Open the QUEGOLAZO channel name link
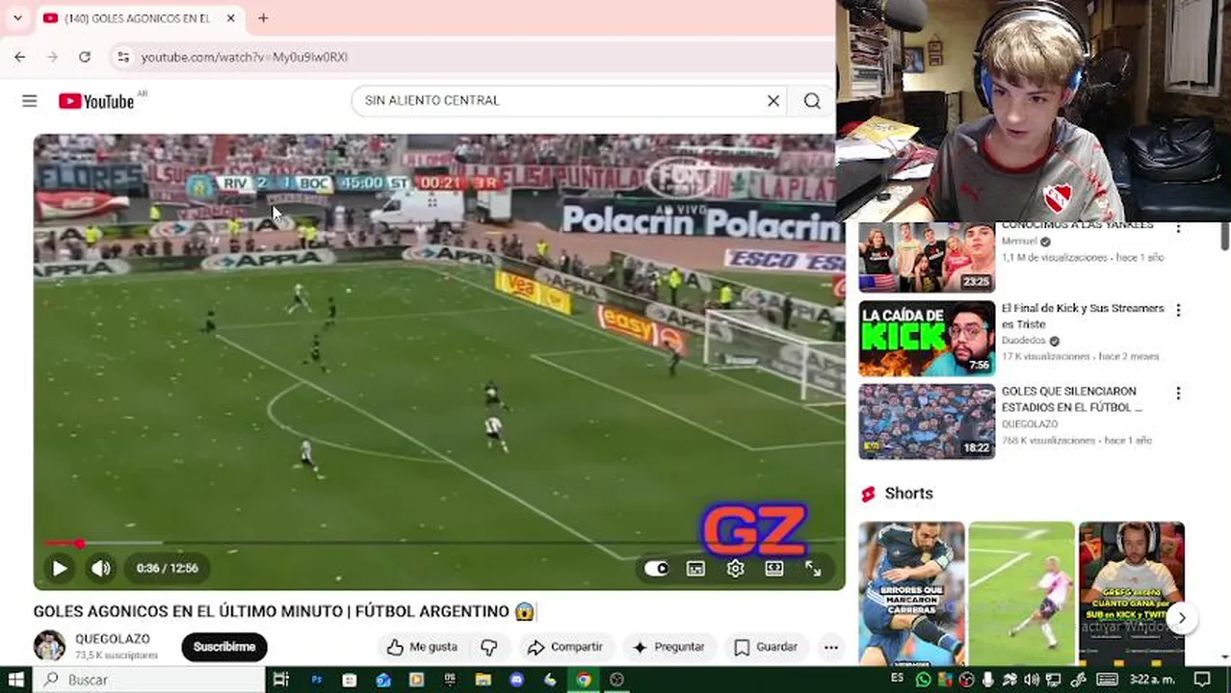 point(113,639)
